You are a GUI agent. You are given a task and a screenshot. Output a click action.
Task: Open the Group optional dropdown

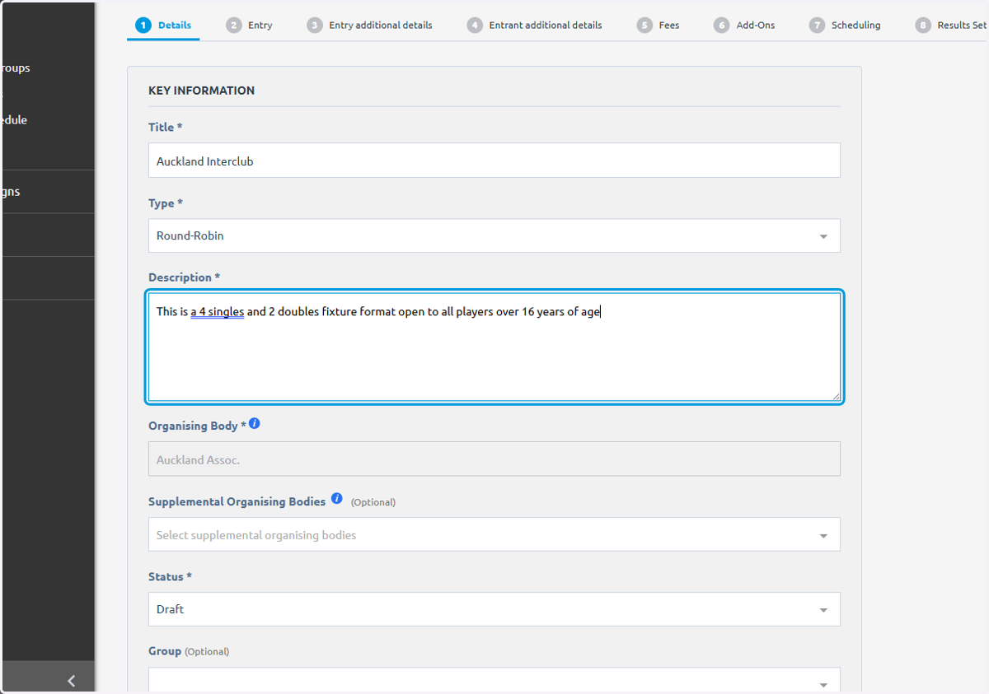point(494,681)
